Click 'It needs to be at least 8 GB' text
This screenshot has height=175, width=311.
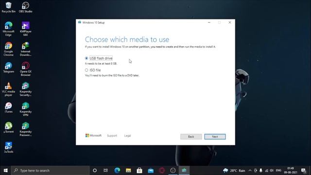(101, 64)
